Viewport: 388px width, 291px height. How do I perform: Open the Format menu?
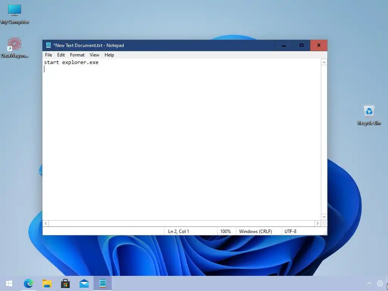point(77,55)
